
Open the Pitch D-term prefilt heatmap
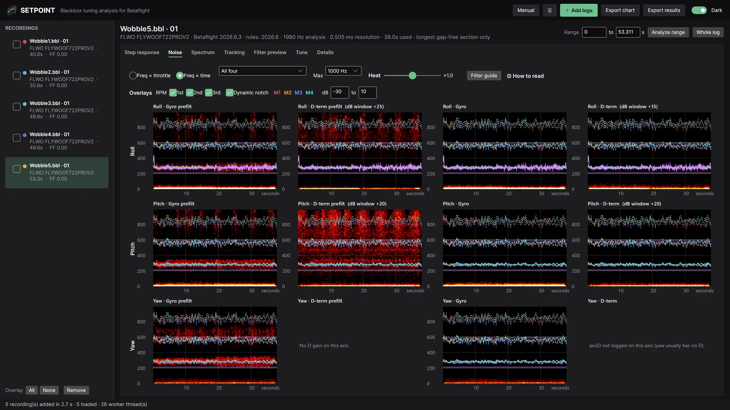(360, 248)
